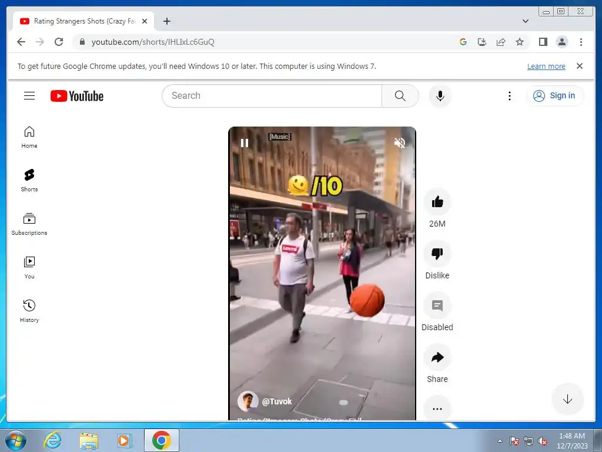The height and width of the screenshot is (452, 602).
Task: Open You section in sidebar
Action: coord(29,268)
